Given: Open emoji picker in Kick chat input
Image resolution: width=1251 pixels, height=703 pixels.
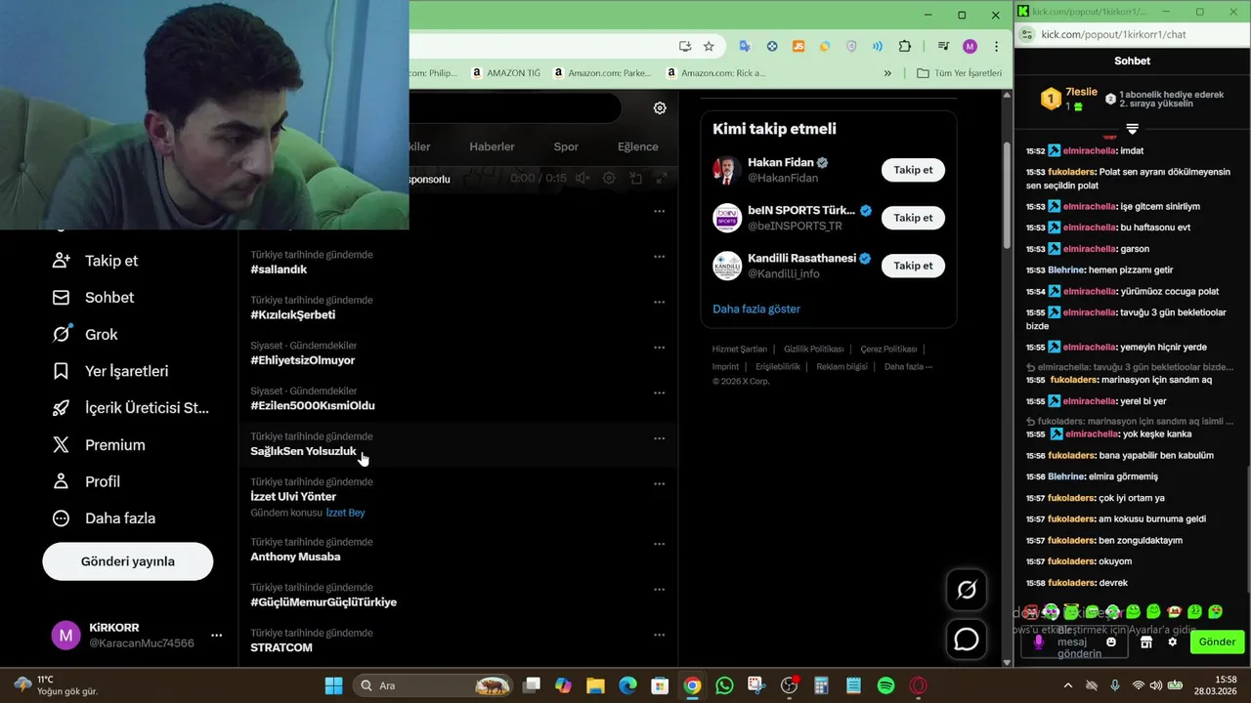Looking at the screenshot, I should 1111,641.
